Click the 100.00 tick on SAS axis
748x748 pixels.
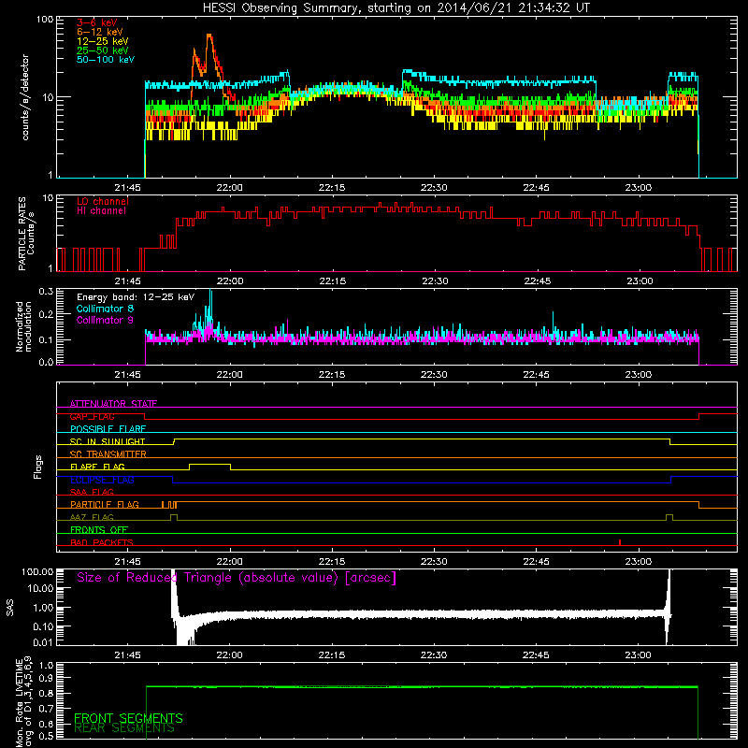pyautogui.click(x=37, y=572)
